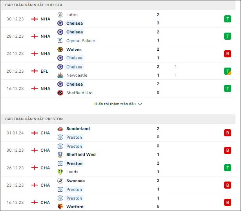Click the green T badge for Luton match
Viewport: 241px width, 211px height.
coord(228,19)
